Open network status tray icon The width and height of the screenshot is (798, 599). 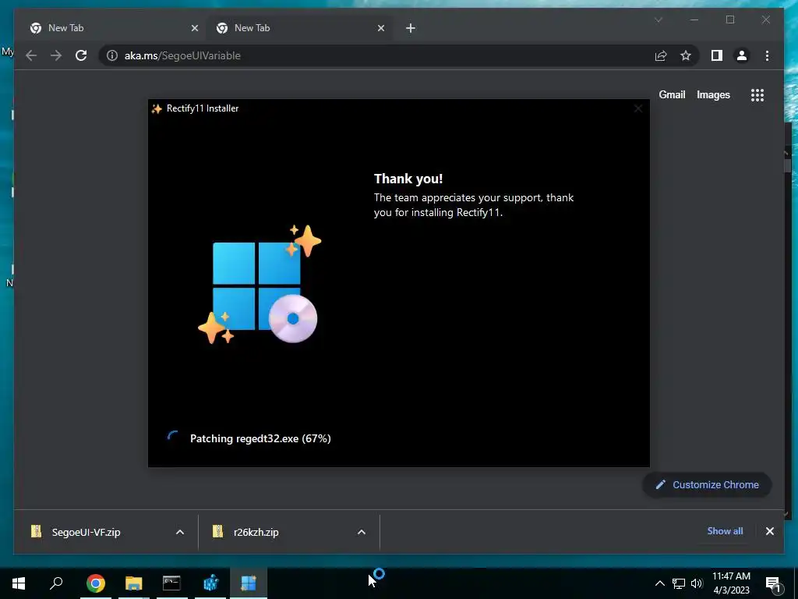[x=679, y=583]
